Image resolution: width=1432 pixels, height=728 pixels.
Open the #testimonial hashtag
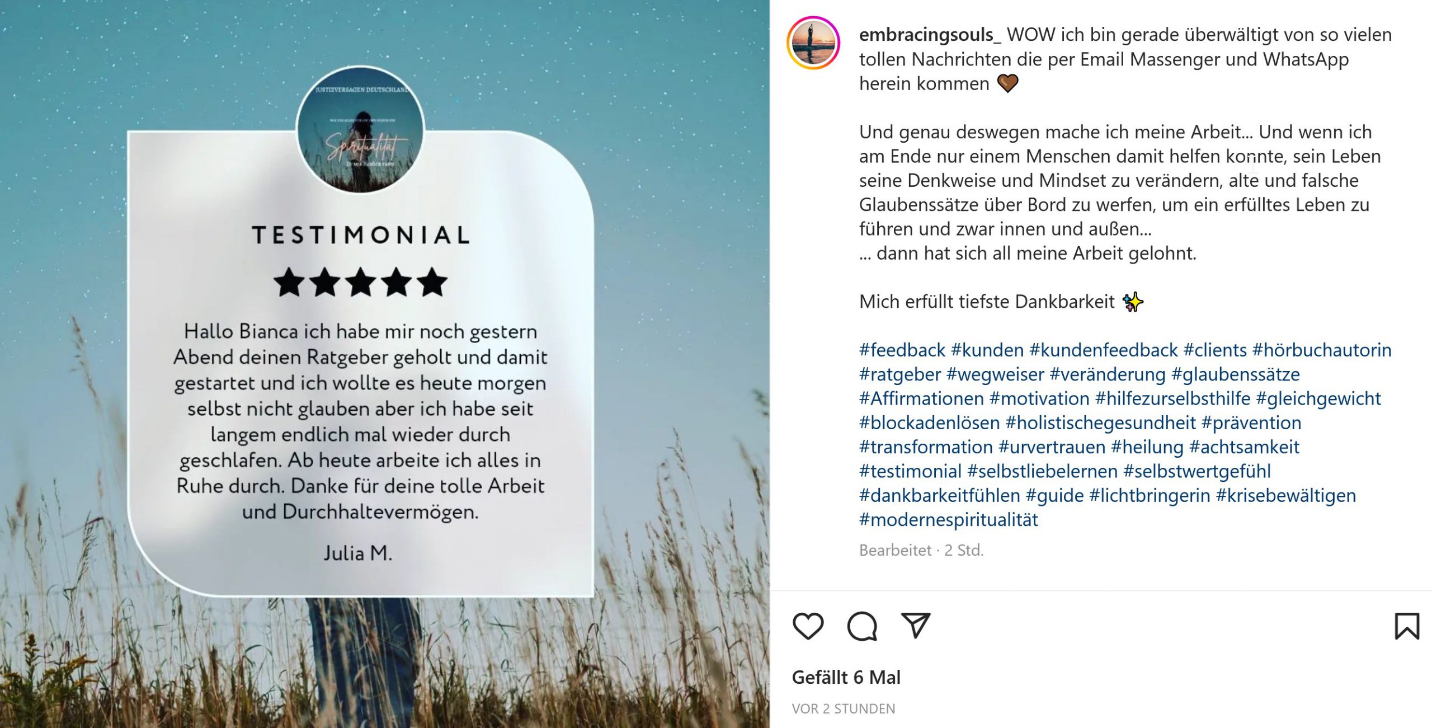[910, 471]
